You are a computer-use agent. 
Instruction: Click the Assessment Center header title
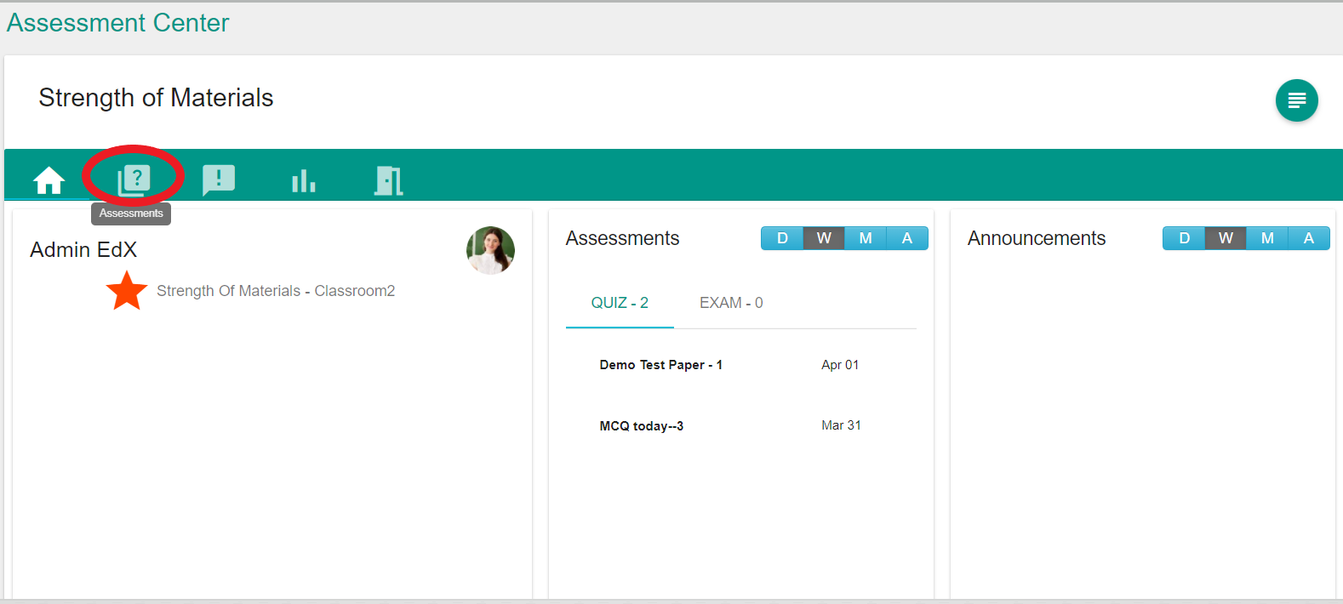click(x=118, y=23)
